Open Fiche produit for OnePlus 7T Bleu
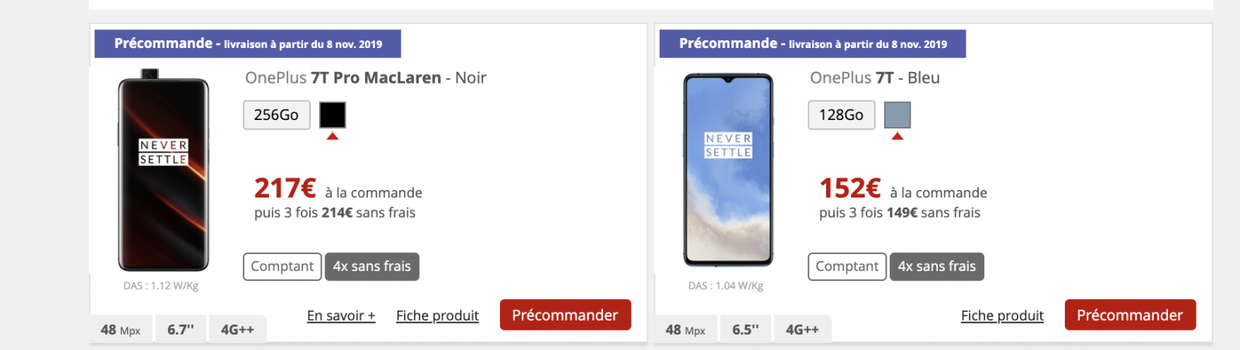The image size is (1240, 350). coord(1002,316)
